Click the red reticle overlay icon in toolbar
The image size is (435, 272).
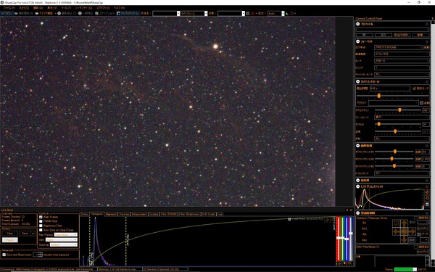coord(252,13)
